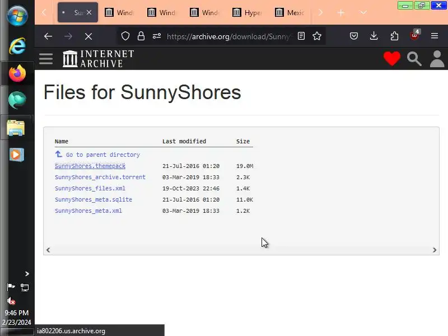The height and width of the screenshot is (336, 448).
Task: Click the Size column header
Action: 243,141
